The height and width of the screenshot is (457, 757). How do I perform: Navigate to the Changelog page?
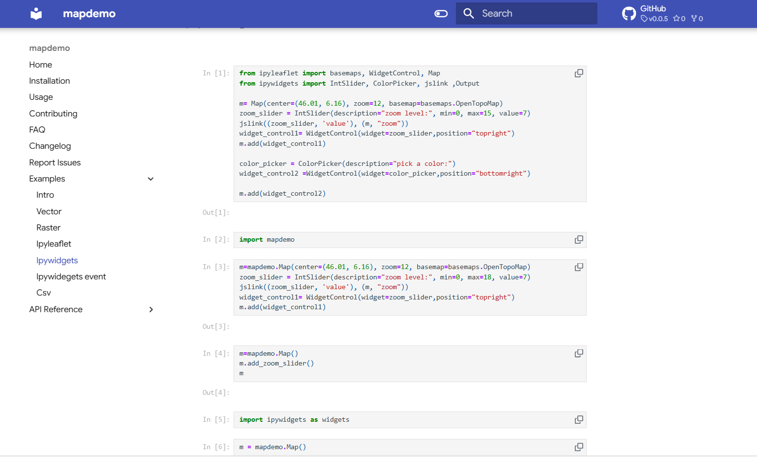50,146
